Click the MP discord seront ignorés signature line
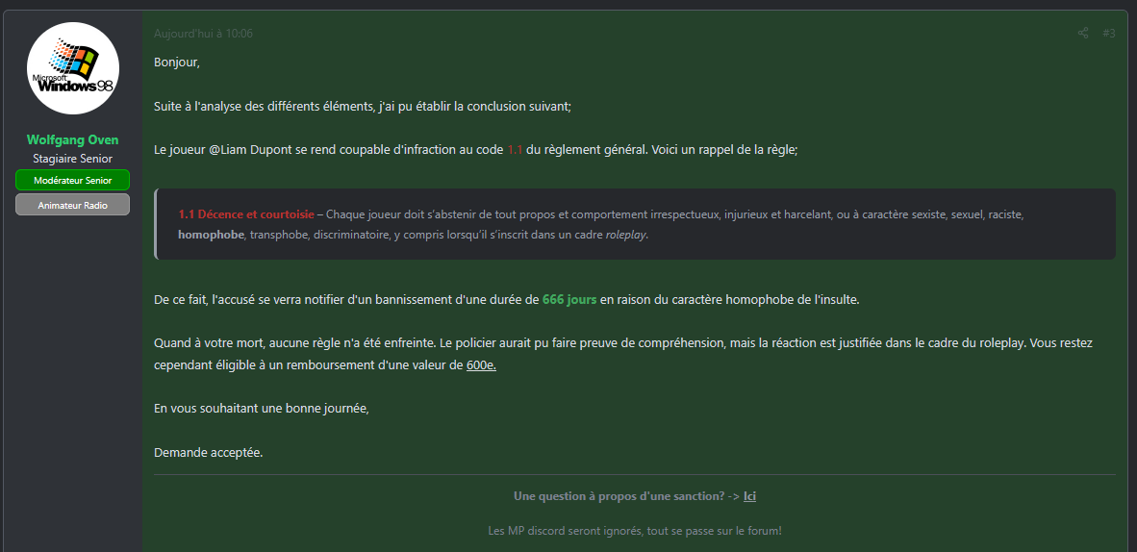Screen dimensions: 1137x552 (635, 531)
